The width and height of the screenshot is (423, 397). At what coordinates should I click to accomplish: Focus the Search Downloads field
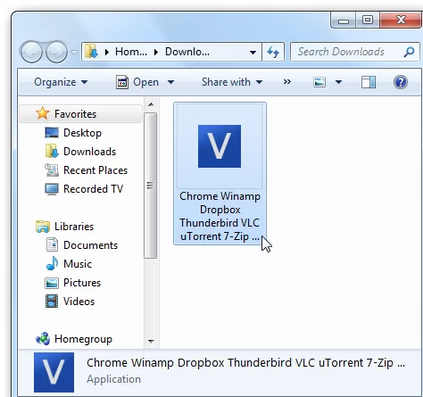point(355,52)
